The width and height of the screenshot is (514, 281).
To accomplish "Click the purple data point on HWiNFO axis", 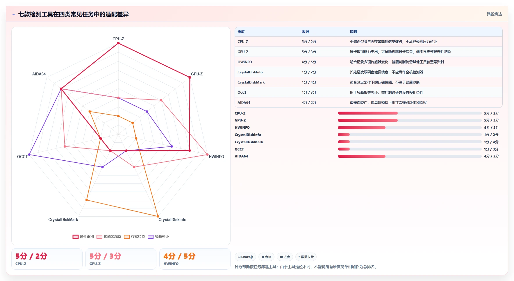I will coord(172,146).
